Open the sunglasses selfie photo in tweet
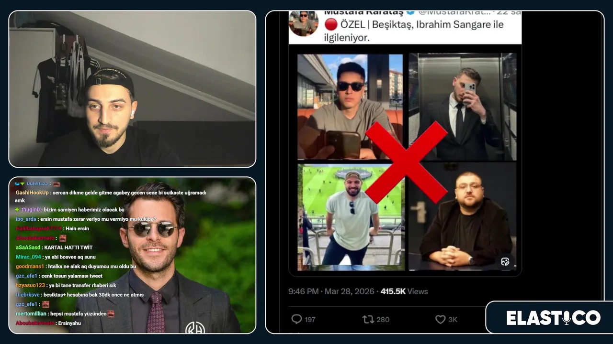This screenshot has width=613, height=344. 350,107
